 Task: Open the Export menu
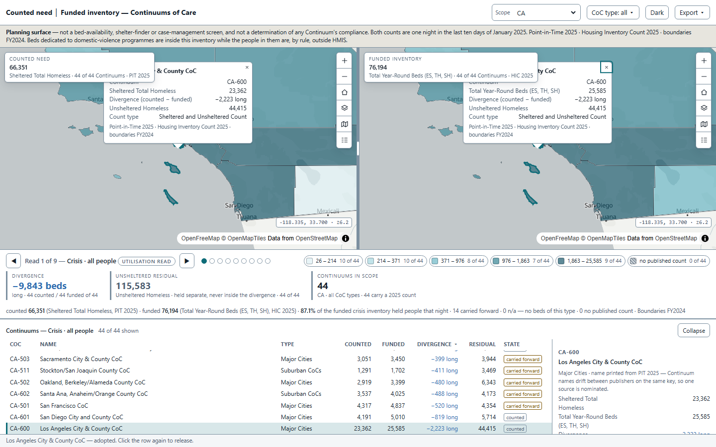click(x=692, y=12)
